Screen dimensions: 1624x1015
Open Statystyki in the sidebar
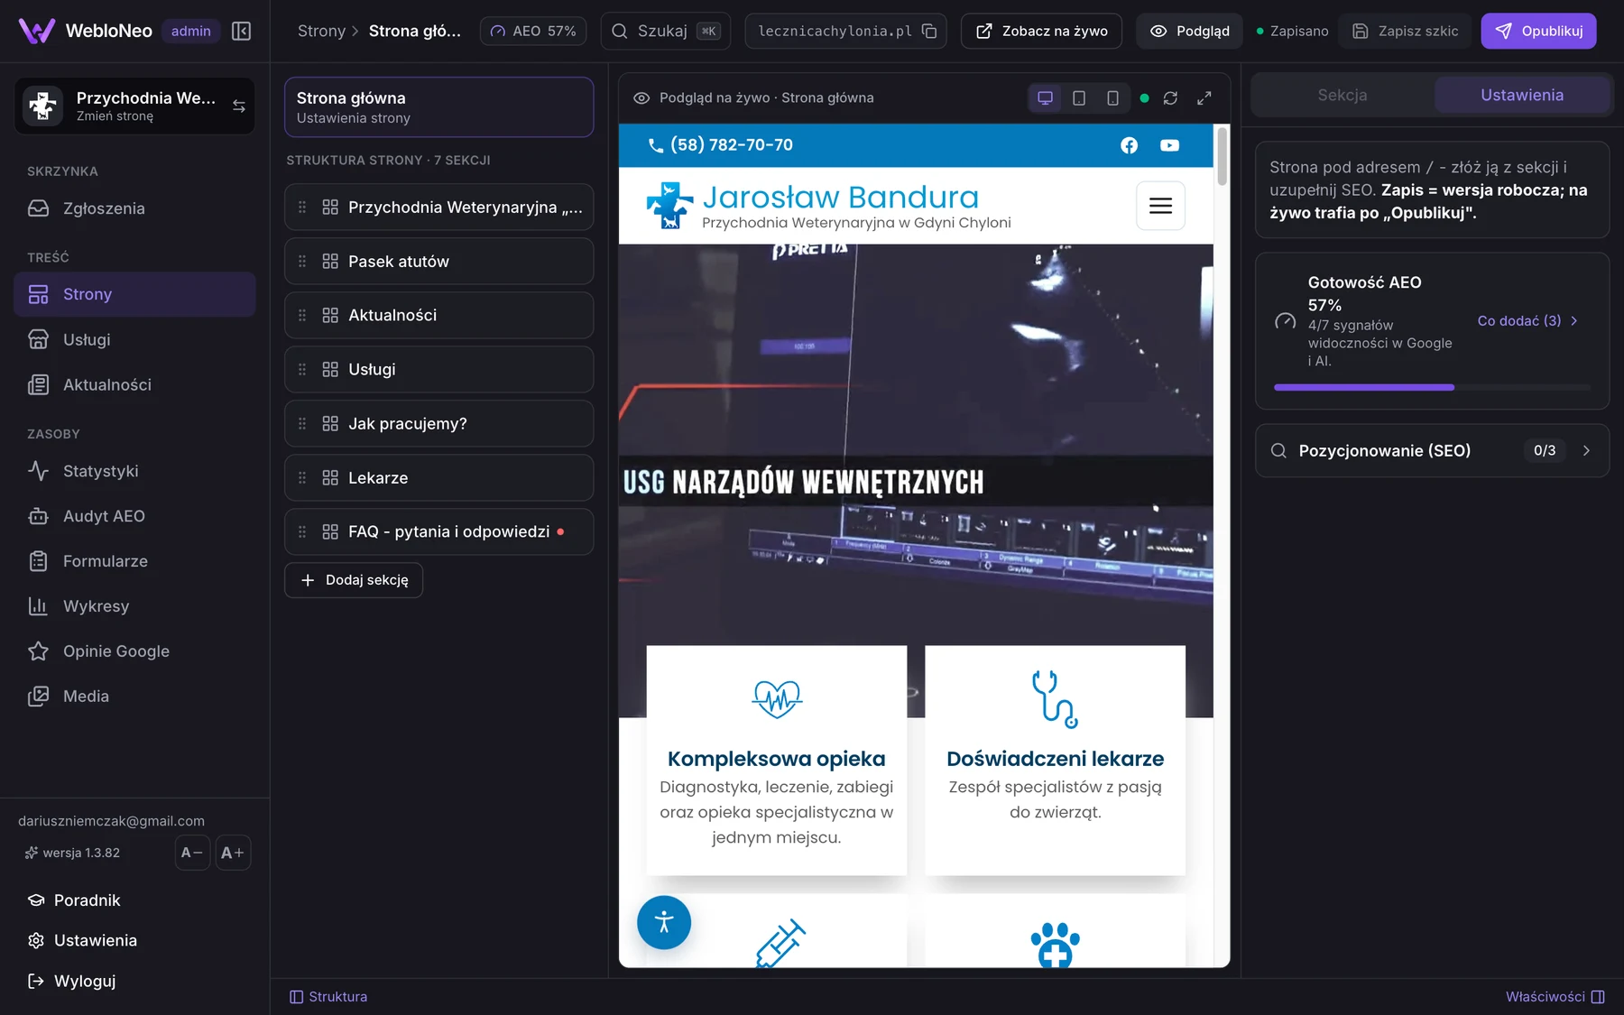pyautogui.click(x=134, y=471)
